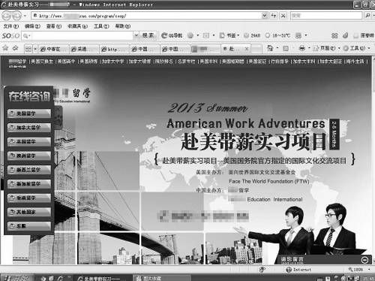Screen dimensions: 375x281
Task: Click the weather 18~31℃ item on the SOSO toolbar
Action: click(x=277, y=35)
